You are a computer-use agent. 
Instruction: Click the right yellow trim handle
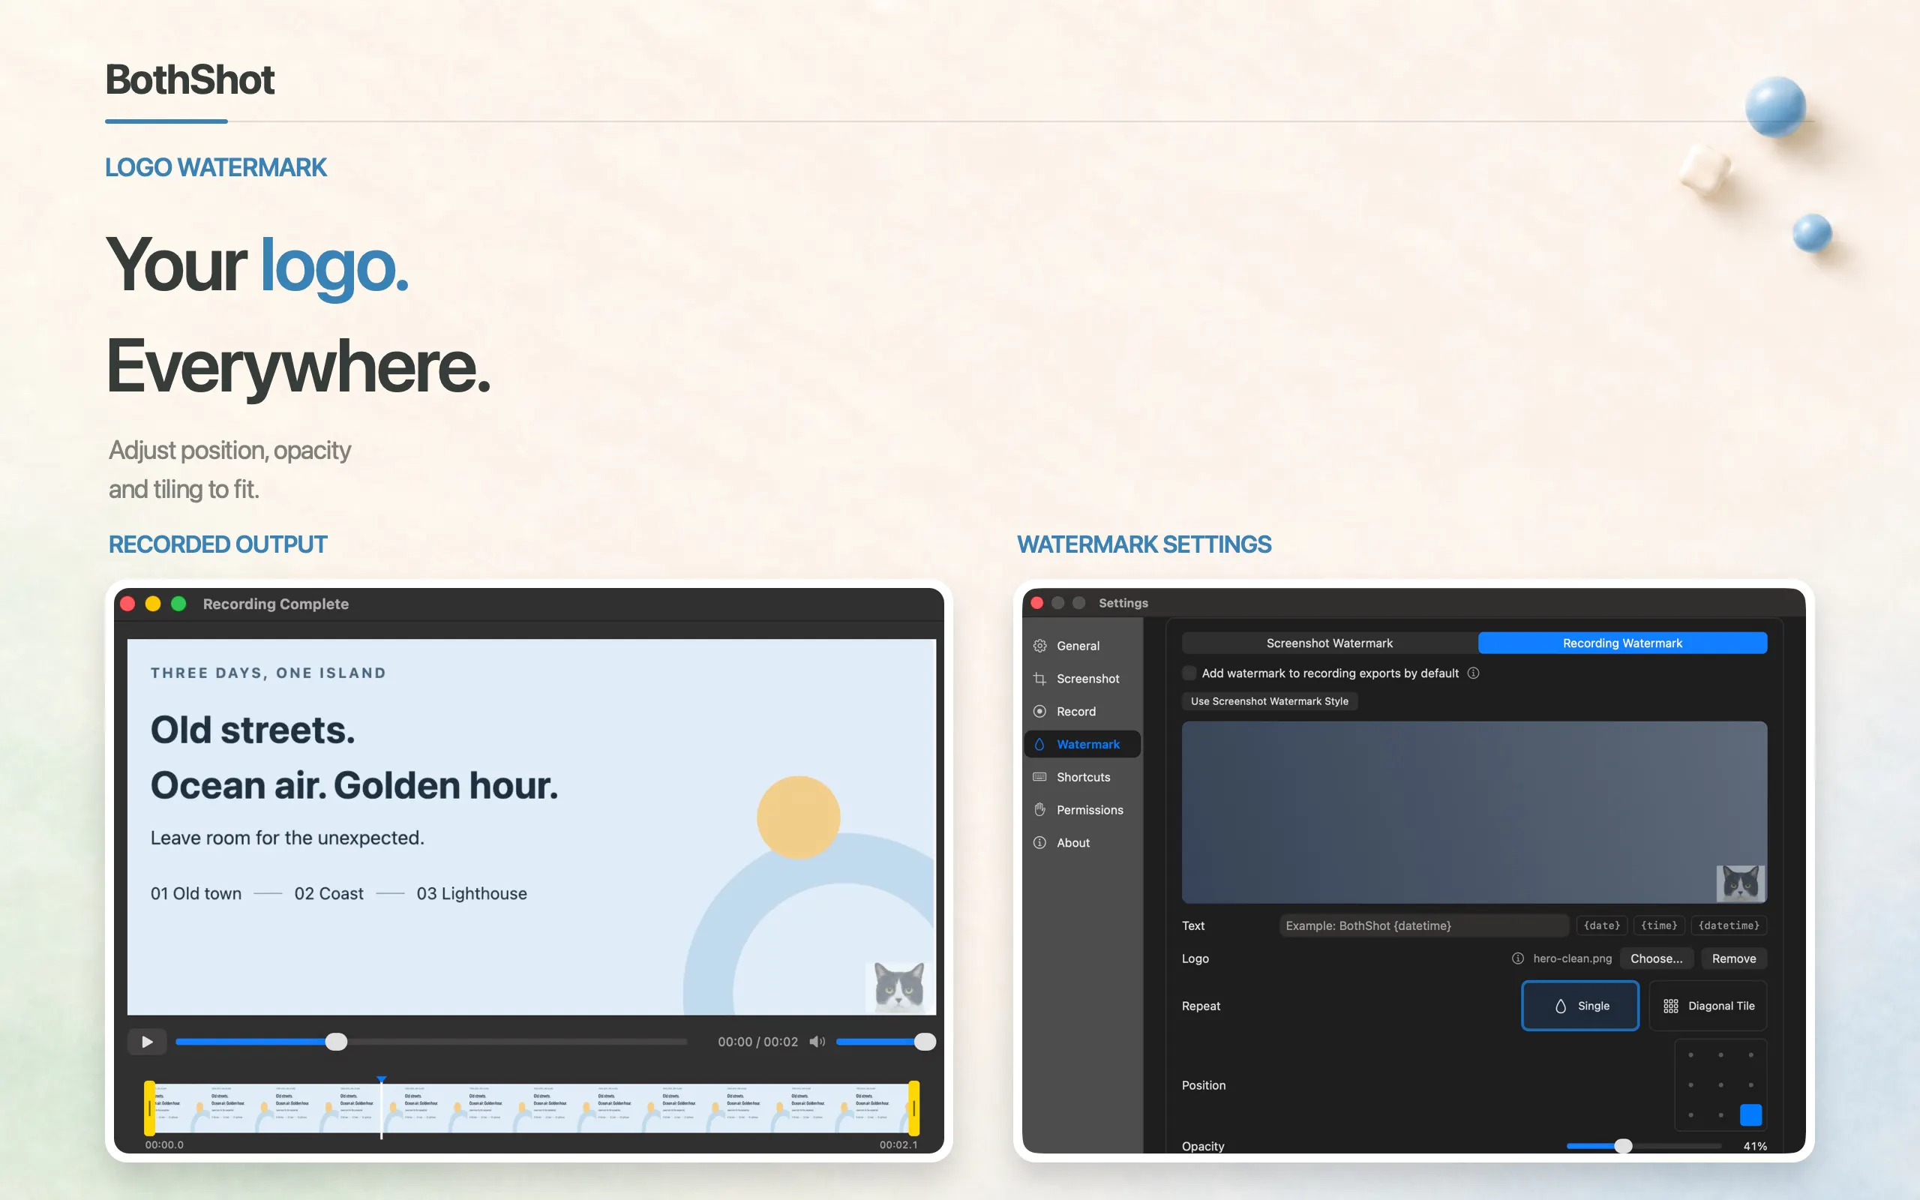point(914,1108)
